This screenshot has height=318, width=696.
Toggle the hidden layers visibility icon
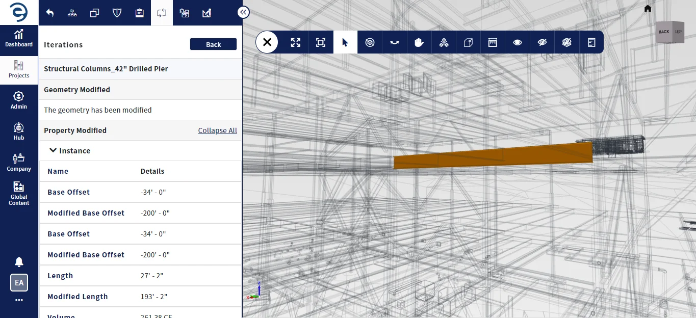pyautogui.click(x=566, y=42)
